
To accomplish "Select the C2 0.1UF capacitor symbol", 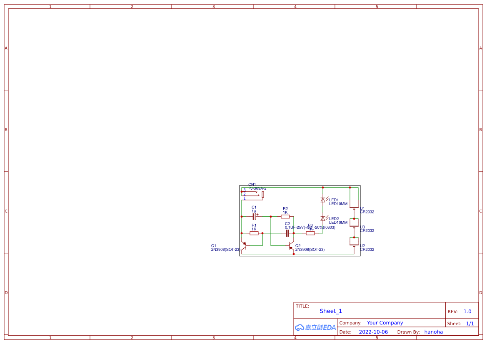I will [x=287, y=233].
